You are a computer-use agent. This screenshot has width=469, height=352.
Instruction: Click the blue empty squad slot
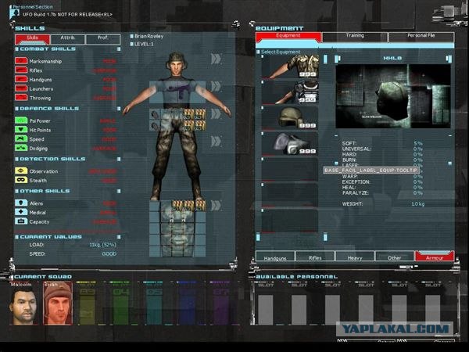pyautogui.click(x=187, y=304)
